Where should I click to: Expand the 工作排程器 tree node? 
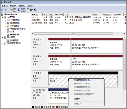click(5, 20)
